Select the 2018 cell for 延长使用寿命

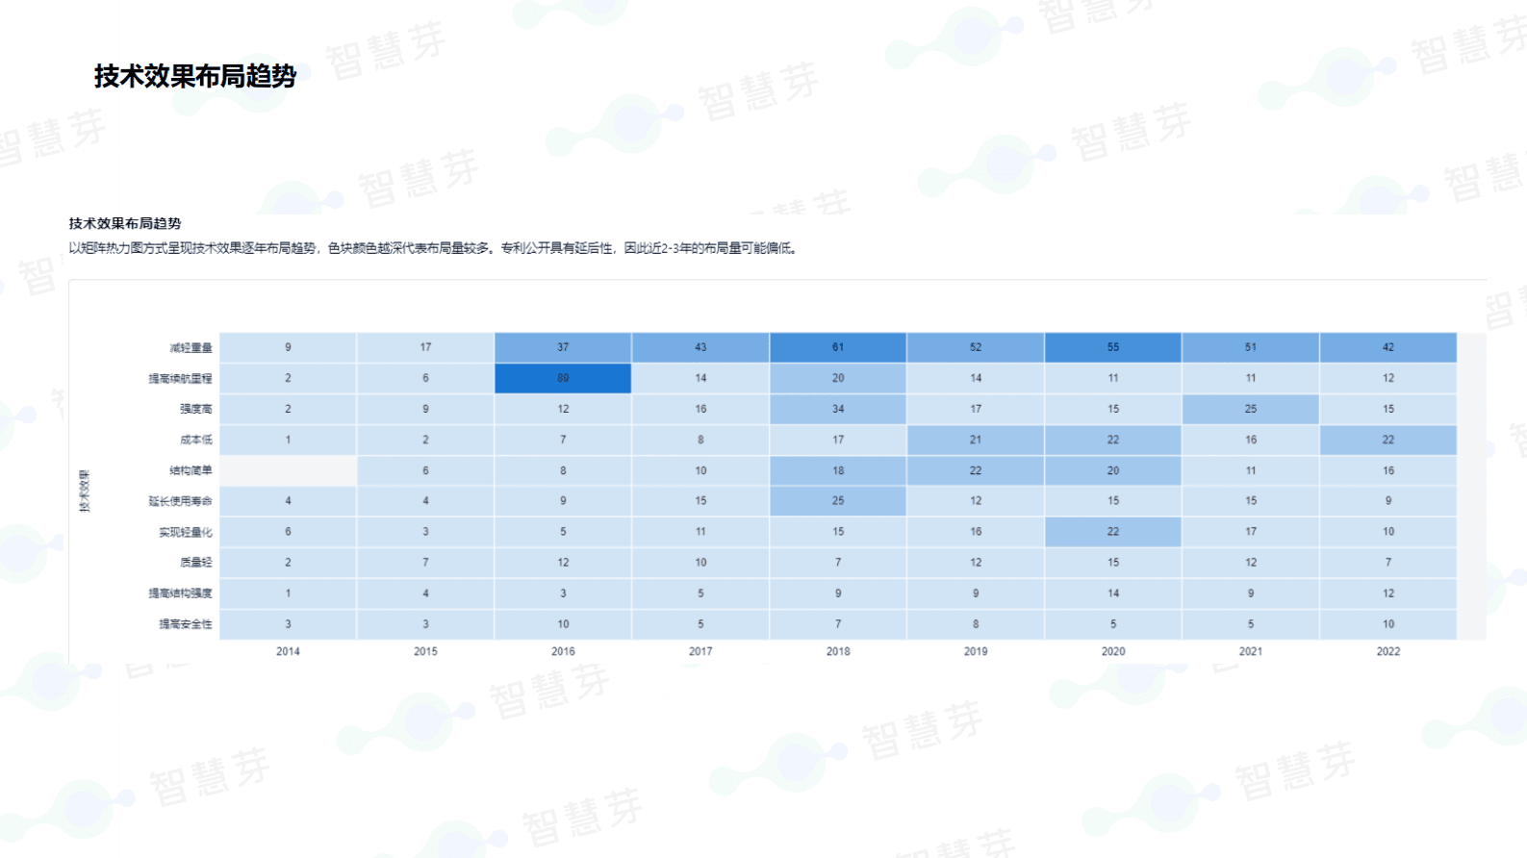coord(837,501)
